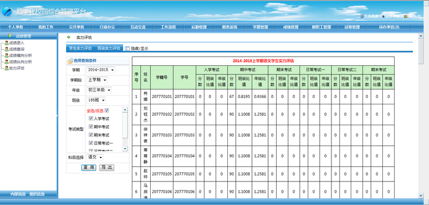The height and width of the screenshot is (205, 429).
Task: Click the 导出 button
Action: point(107,168)
